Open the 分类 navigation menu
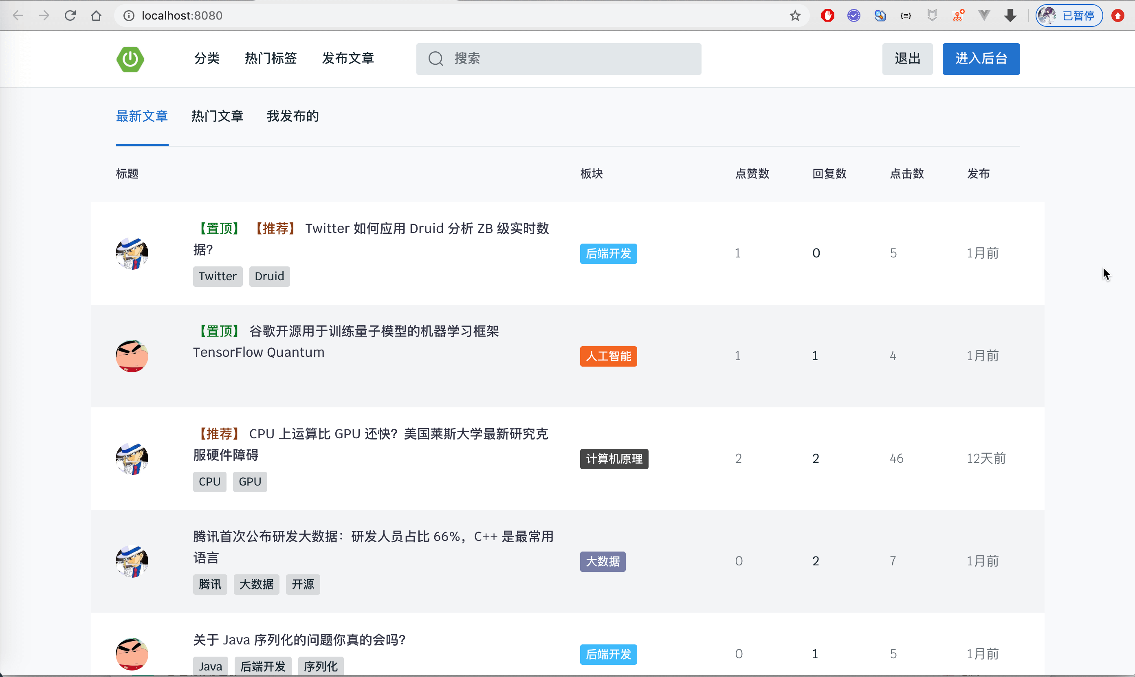The image size is (1135, 677). click(207, 58)
